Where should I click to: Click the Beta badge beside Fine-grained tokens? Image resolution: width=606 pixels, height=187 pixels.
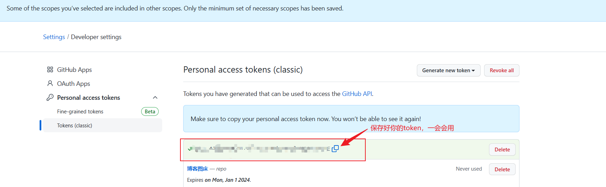150,112
